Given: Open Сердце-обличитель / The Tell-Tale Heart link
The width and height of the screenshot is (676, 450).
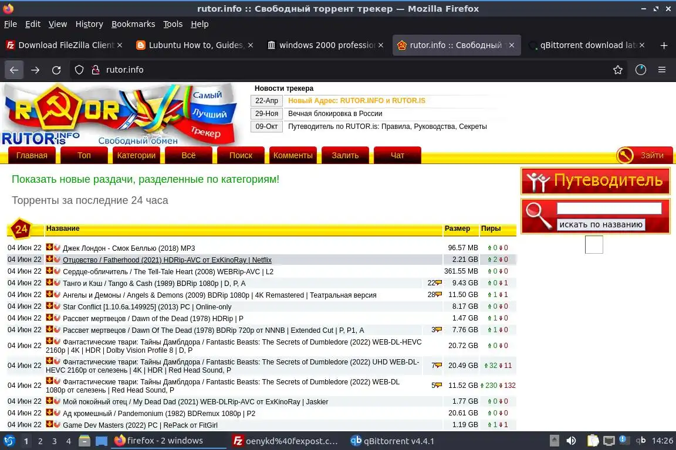Looking at the screenshot, I should tap(168, 272).
